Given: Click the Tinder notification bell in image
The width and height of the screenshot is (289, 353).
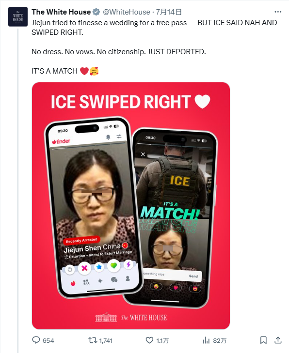Looking at the screenshot, I should 108,137.
